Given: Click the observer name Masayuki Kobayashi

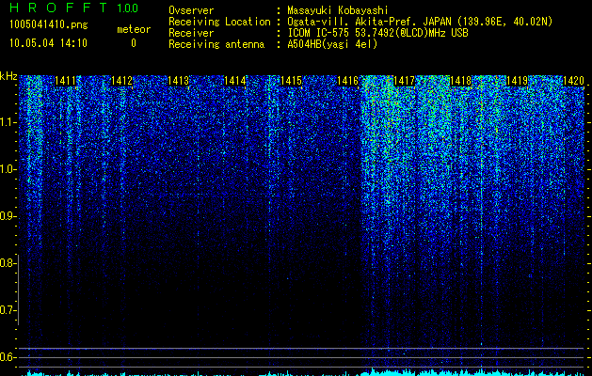Looking at the screenshot, I should (x=338, y=10).
